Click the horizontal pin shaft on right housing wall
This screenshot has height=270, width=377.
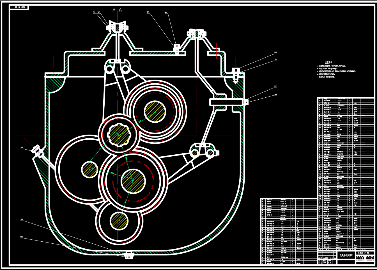point(226,102)
